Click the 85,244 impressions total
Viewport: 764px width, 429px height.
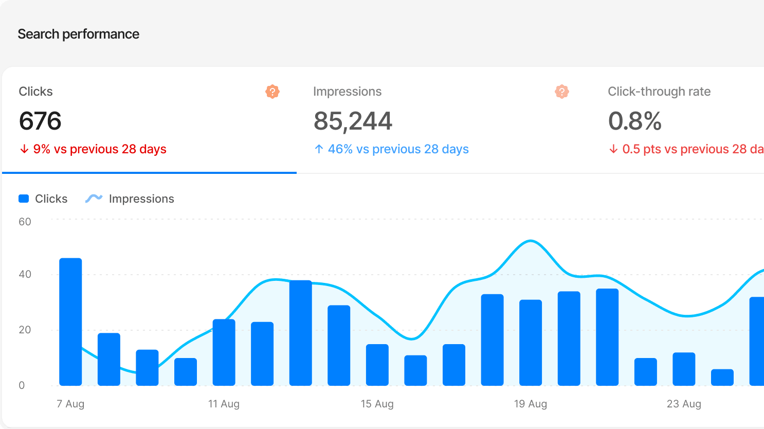(x=353, y=121)
